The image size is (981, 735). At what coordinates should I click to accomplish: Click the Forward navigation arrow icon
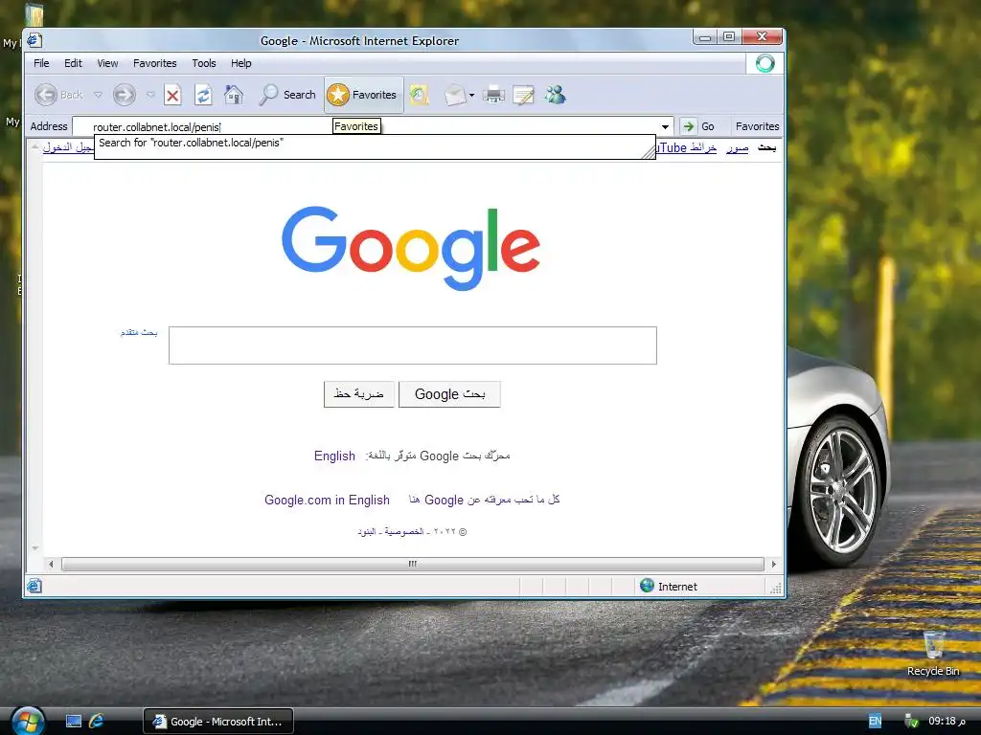pos(124,95)
